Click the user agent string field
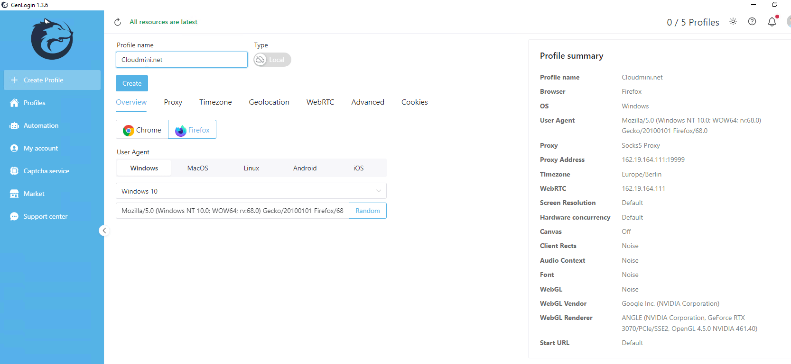791x364 pixels. [x=233, y=211]
